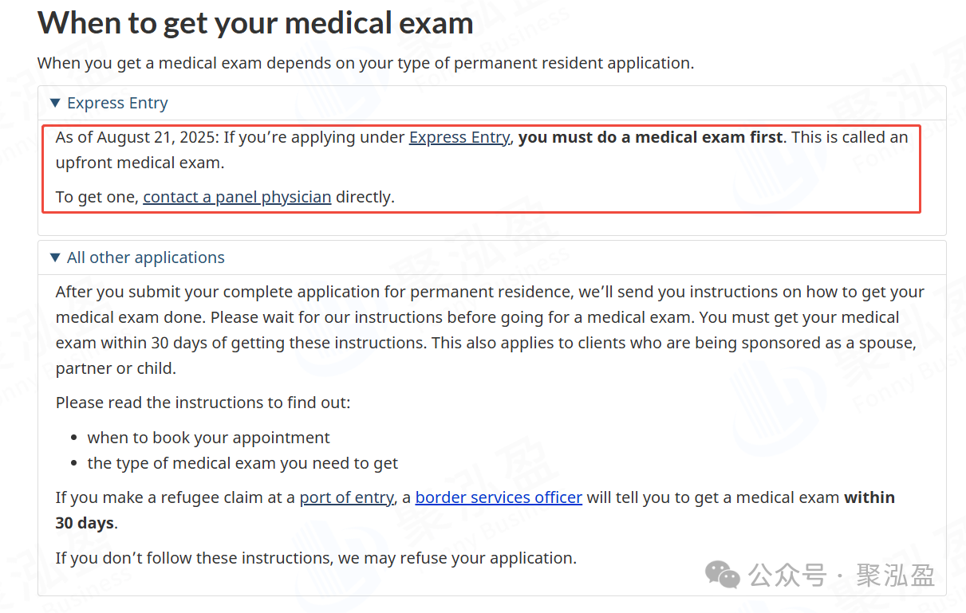Click the may refuse your application sentence

pos(315,558)
